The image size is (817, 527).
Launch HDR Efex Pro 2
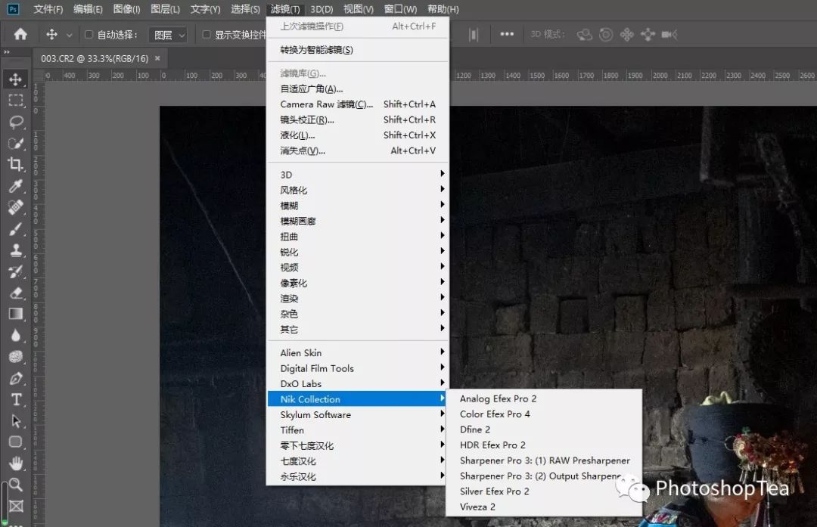(544, 445)
